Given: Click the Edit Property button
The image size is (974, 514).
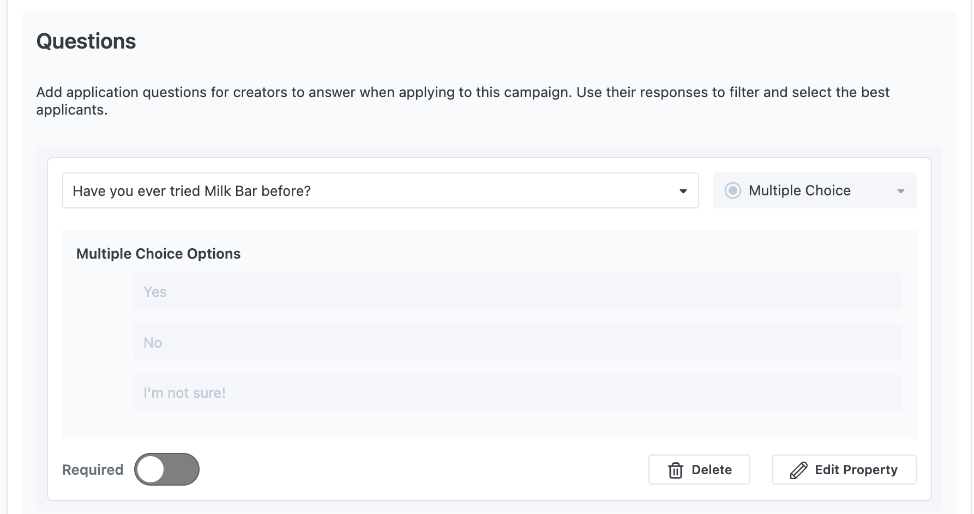Looking at the screenshot, I should (844, 470).
